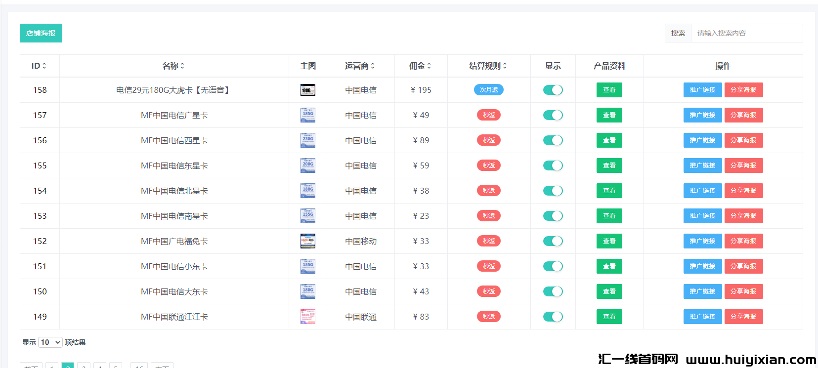Sort by 运营商 column sort icon

click(x=373, y=66)
